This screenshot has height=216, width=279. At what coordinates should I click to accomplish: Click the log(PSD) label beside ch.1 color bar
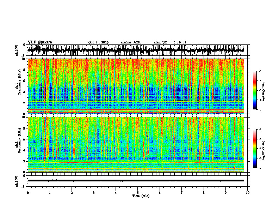(x=264, y=92)
